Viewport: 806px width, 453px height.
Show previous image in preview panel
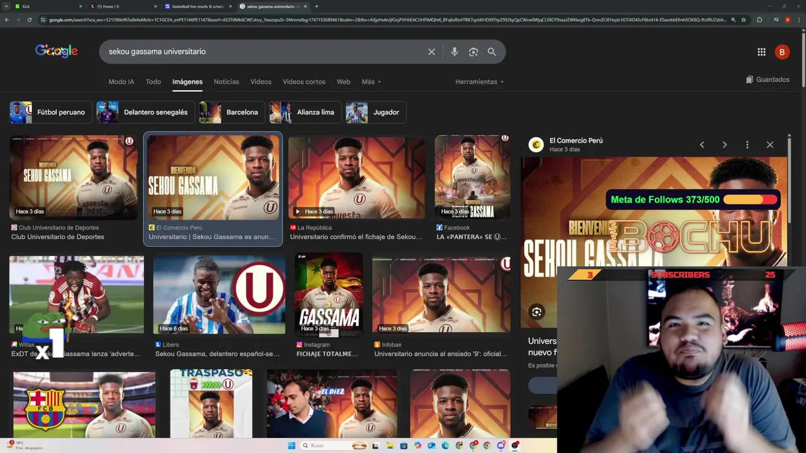click(702, 145)
